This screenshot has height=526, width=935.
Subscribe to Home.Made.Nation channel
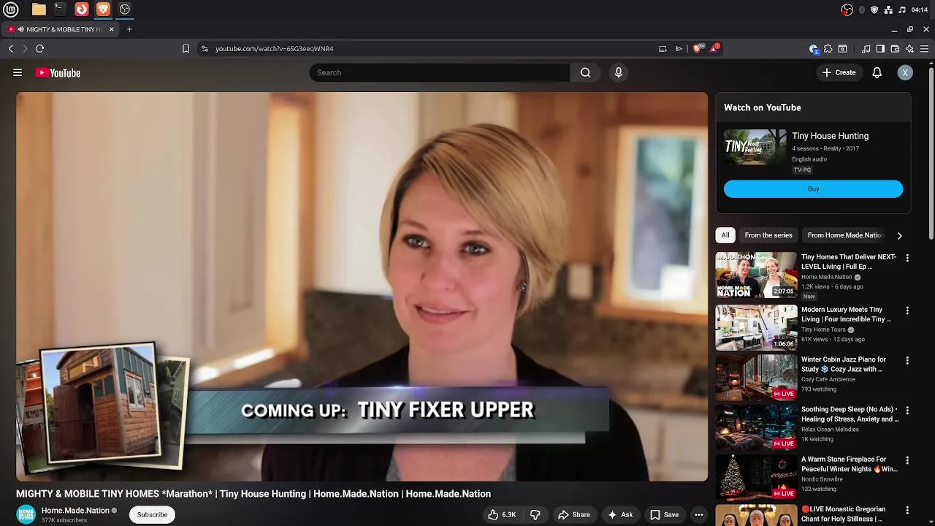pos(152,514)
